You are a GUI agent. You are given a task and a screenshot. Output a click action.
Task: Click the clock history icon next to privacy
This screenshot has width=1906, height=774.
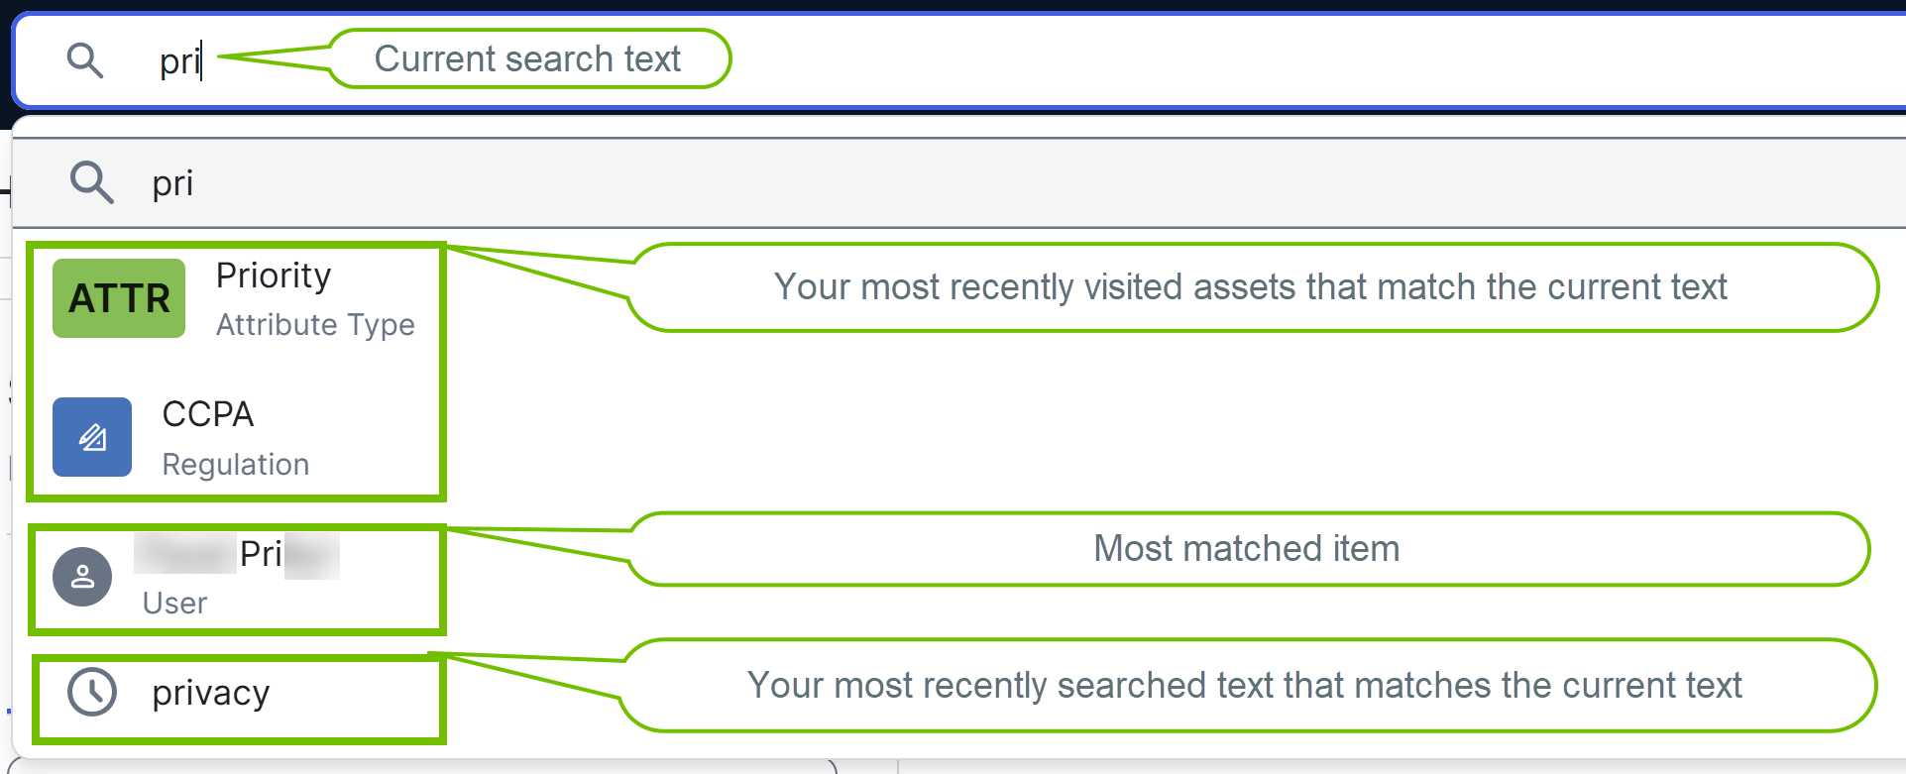click(90, 693)
